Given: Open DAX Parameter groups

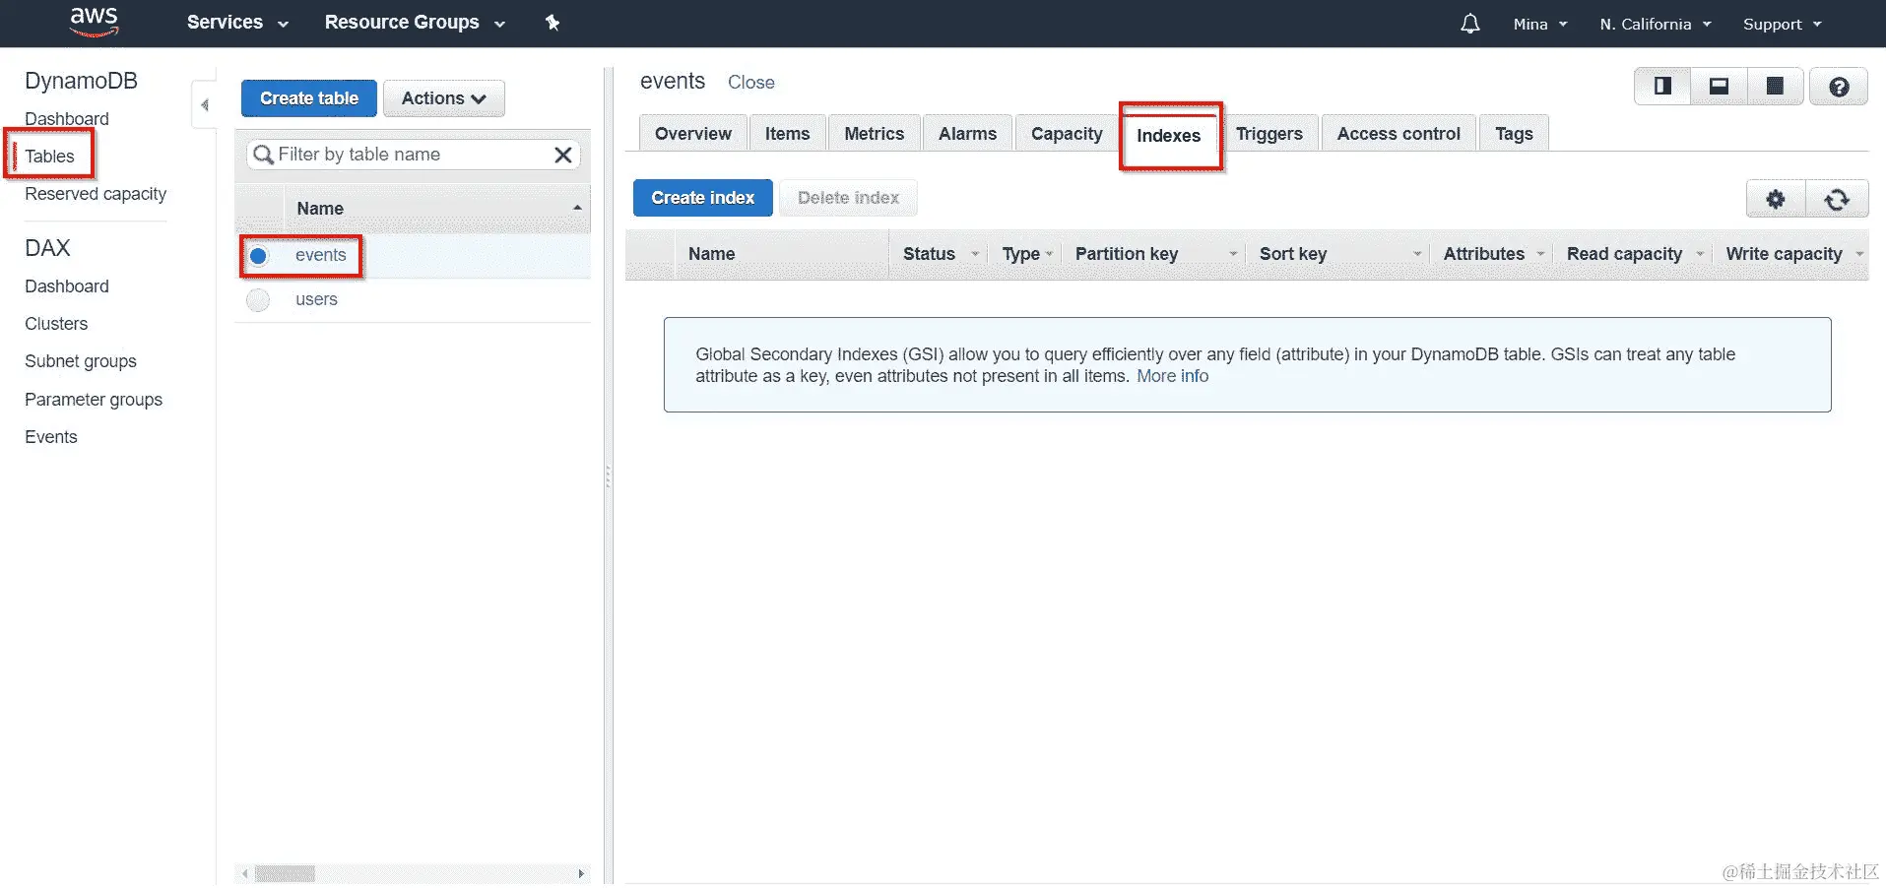Looking at the screenshot, I should coord(94,400).
